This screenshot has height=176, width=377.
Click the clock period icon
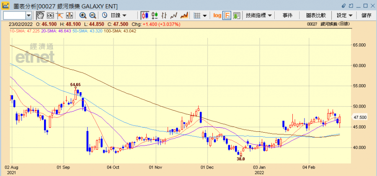(x=105, y=15)
